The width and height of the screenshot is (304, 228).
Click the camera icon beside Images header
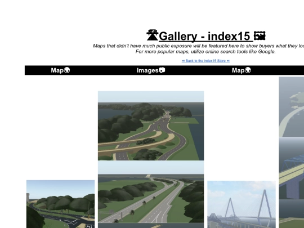pos(162,70)
